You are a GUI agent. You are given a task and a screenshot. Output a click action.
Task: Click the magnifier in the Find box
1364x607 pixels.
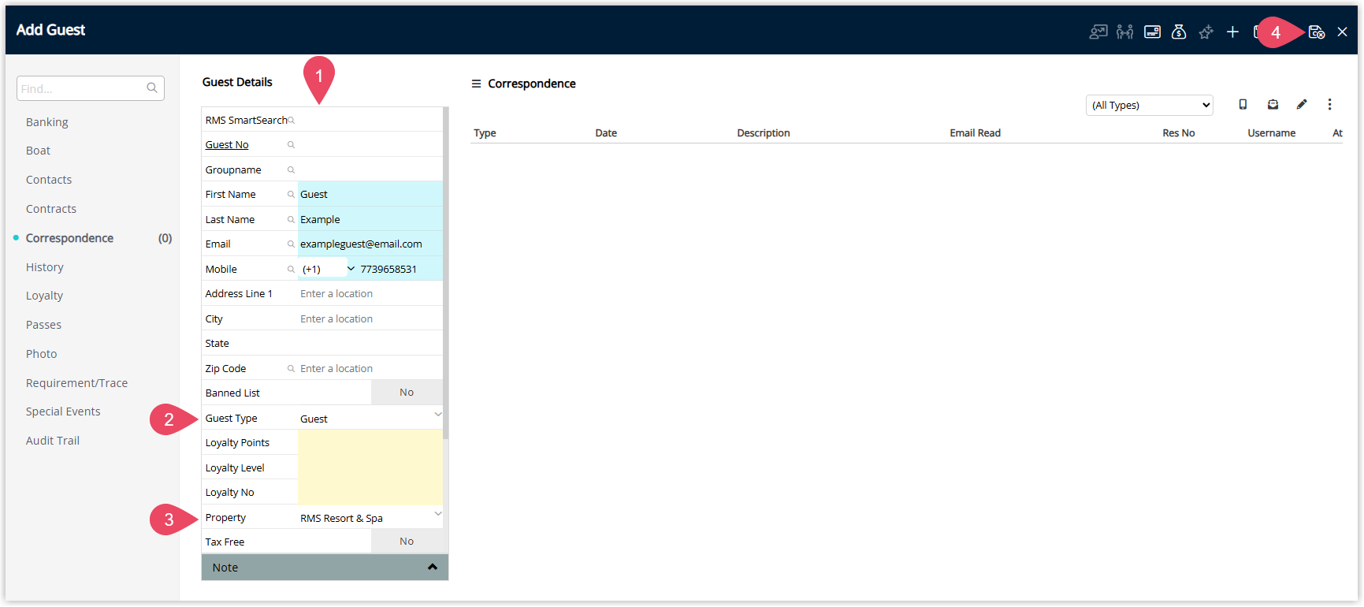[152, 88]
